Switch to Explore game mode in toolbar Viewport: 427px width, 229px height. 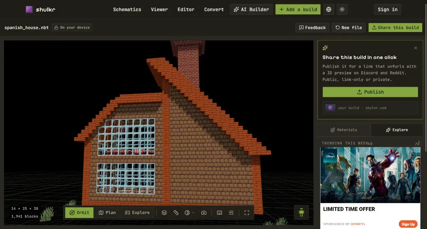click(137, 213)
